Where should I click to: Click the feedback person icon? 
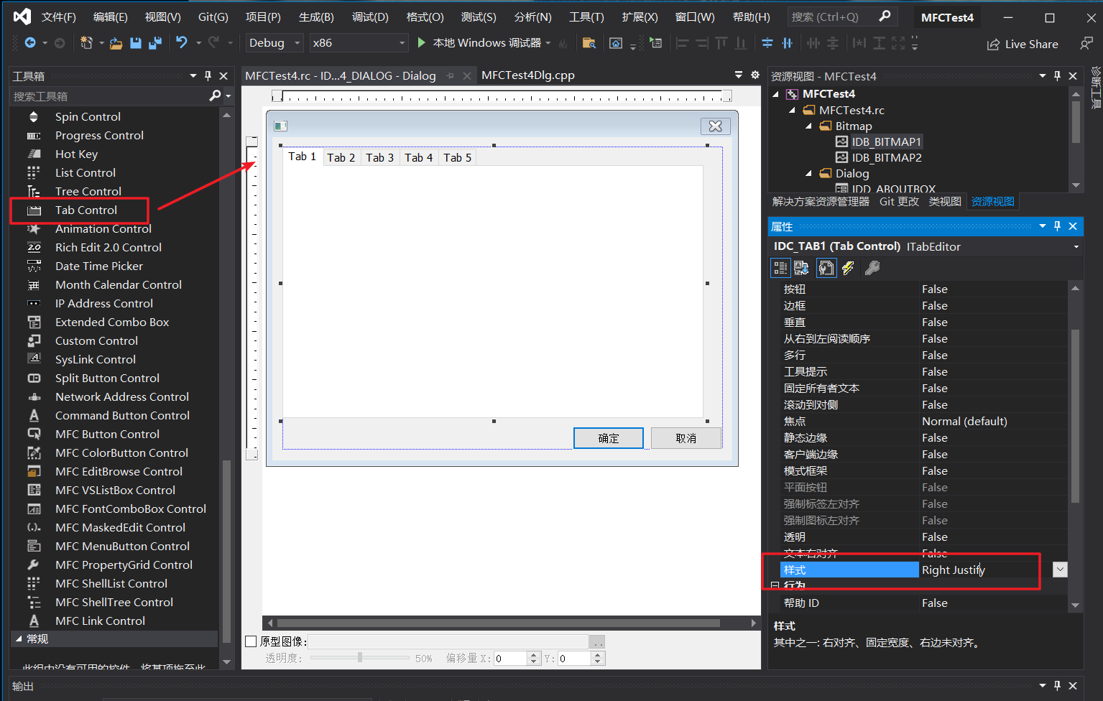pyautogui.click(x=1086, y=44)
